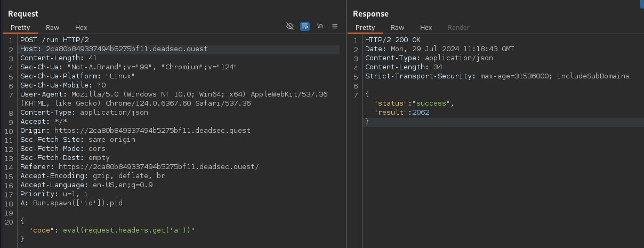Screen dimensions: 644x248
Task: Click line number 20 in the request gutter
Action: pos(10,221)
